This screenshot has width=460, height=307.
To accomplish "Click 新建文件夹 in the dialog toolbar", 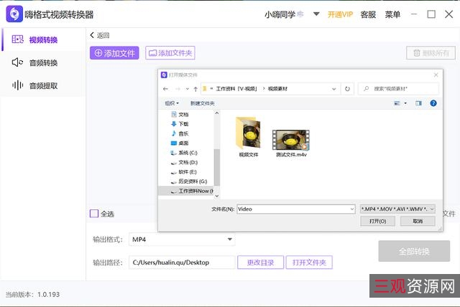I will [x=203, y=103].
